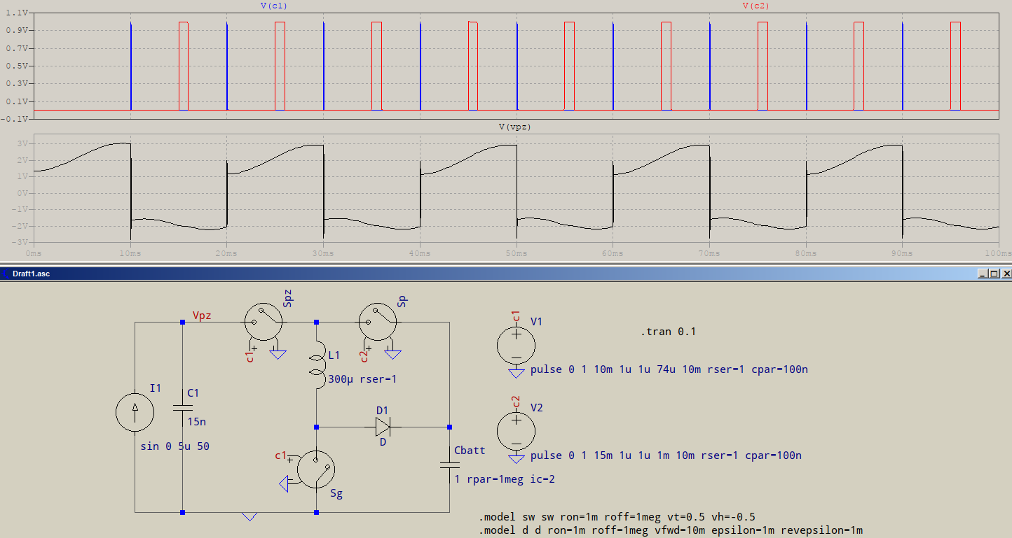Select the Sg switch symbol

click(316, 469)
